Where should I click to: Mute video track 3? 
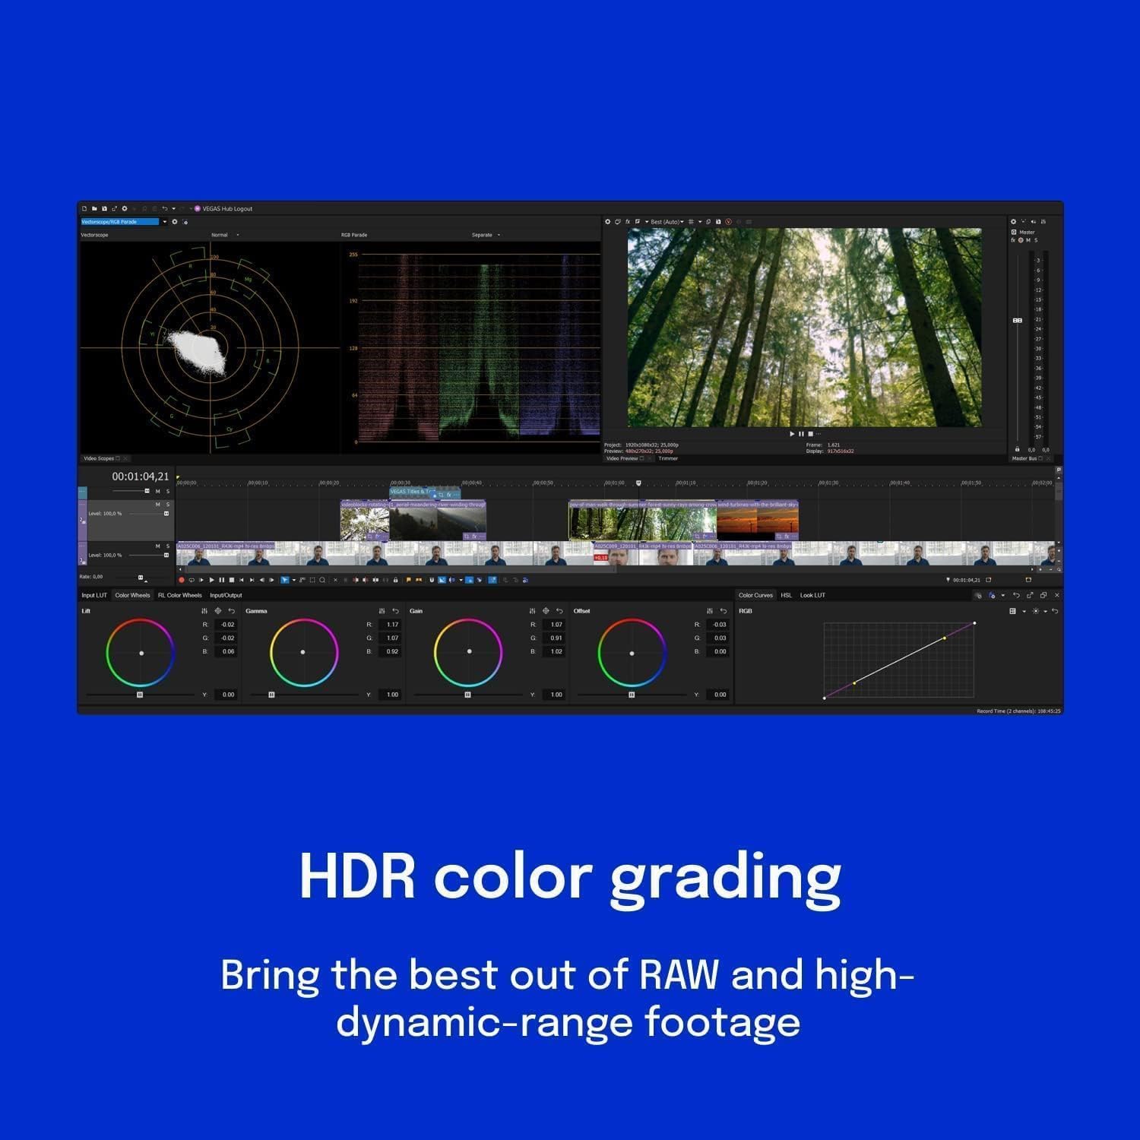click(158, 546)
